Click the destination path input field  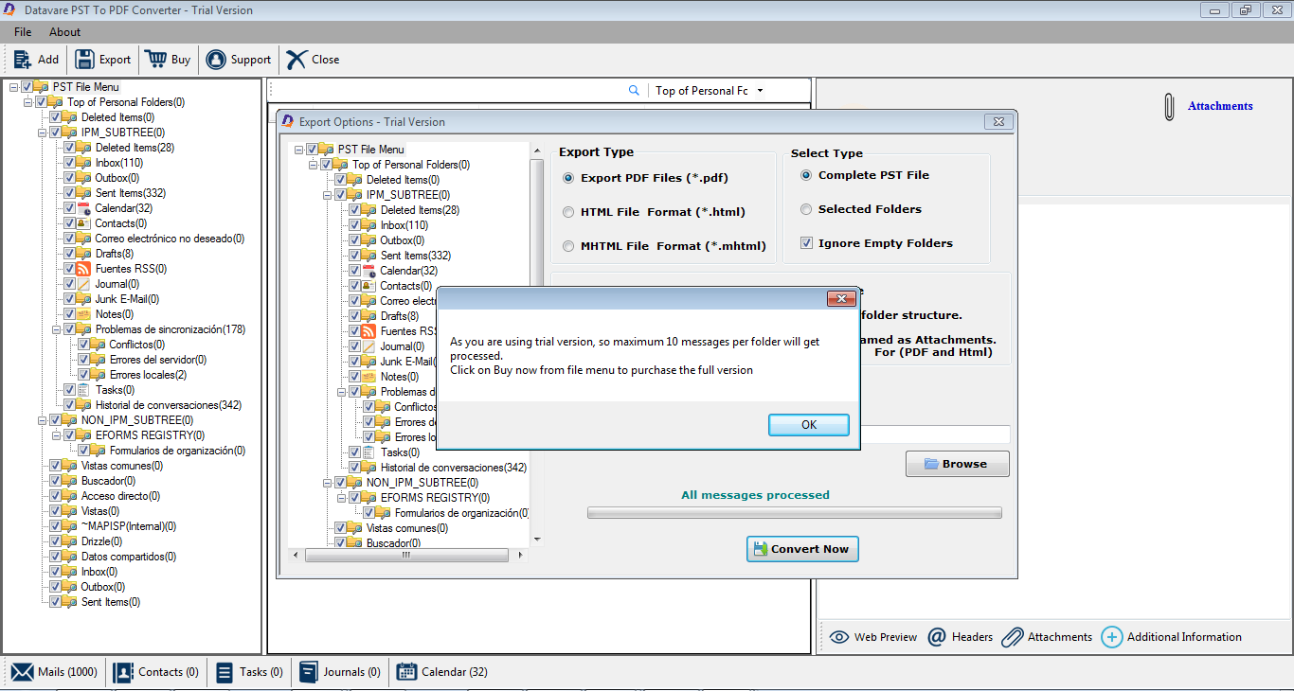[x=936, y=434]
